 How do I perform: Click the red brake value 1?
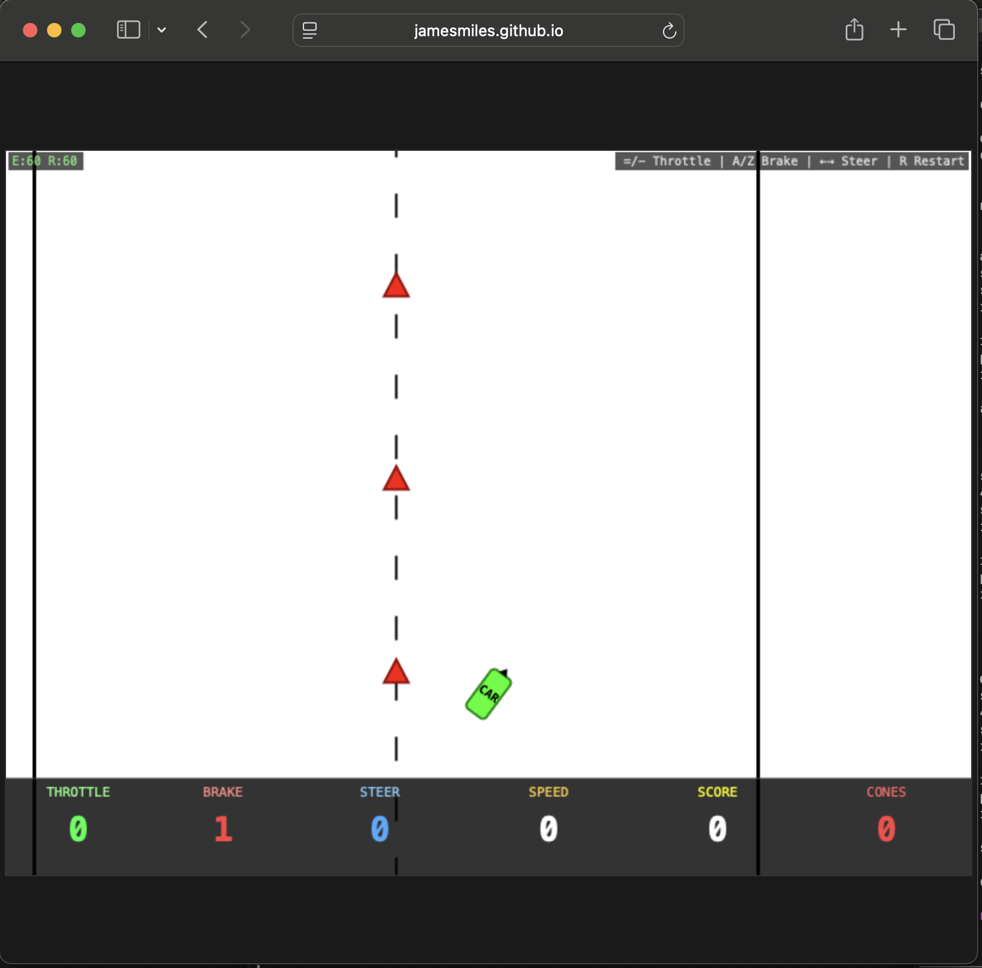click(223, 829)
